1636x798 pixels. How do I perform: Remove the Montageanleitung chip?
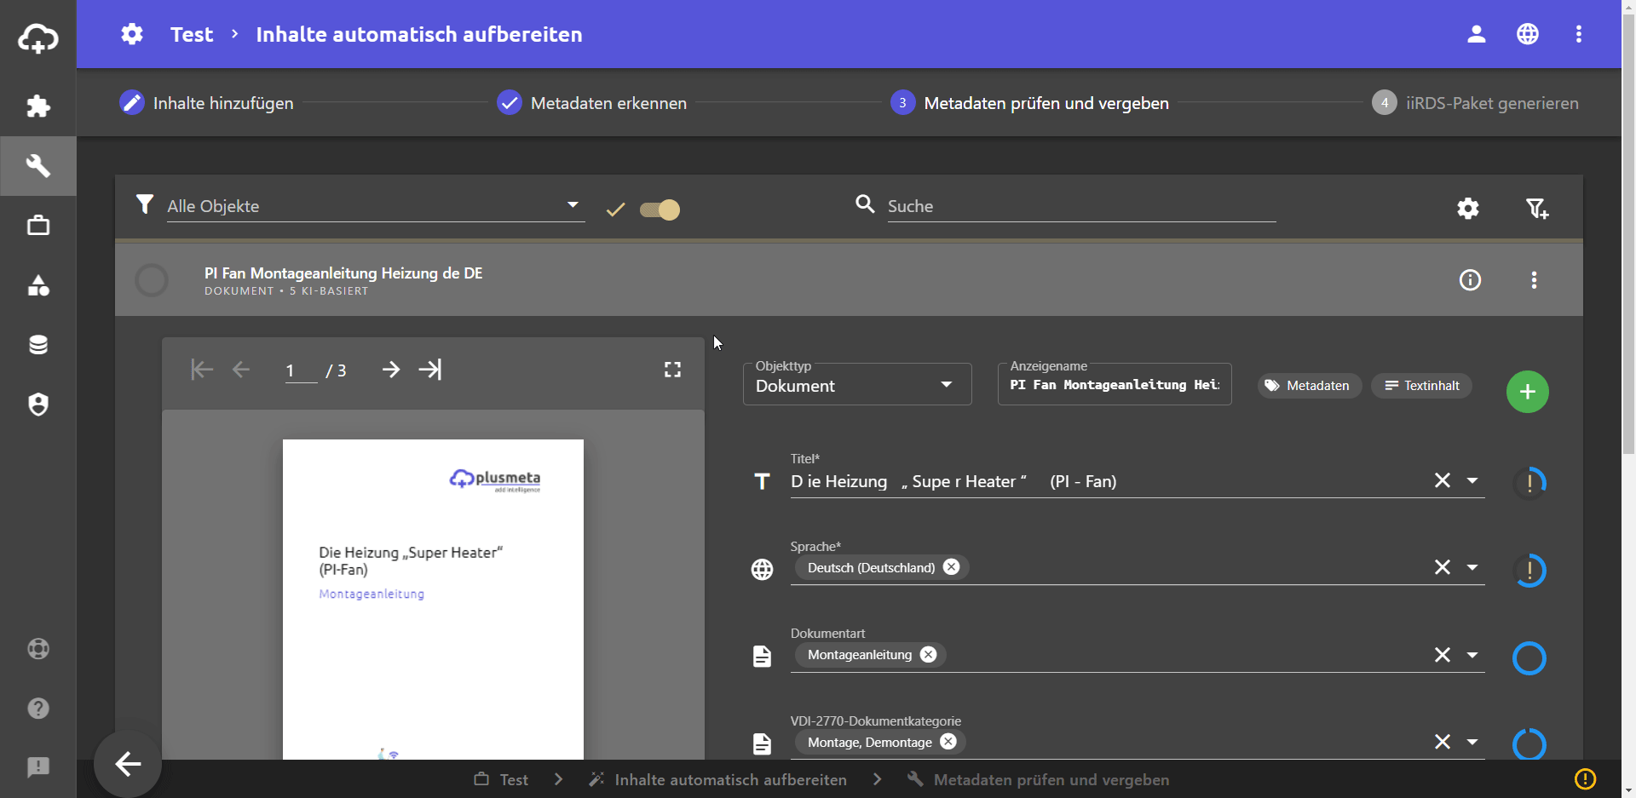click(929, 654)
